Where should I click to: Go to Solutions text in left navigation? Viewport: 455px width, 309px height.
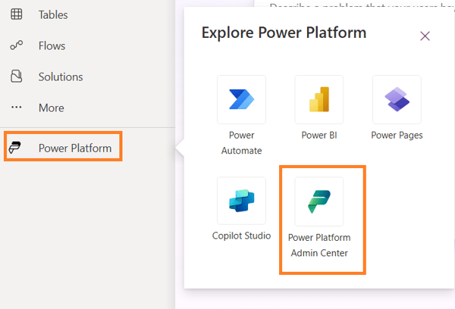61,76
